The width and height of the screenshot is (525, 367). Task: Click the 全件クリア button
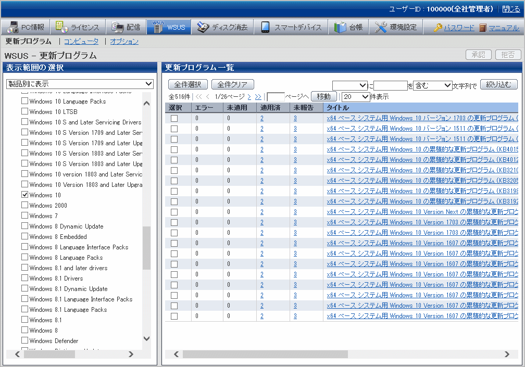click(x=233, y=84)
